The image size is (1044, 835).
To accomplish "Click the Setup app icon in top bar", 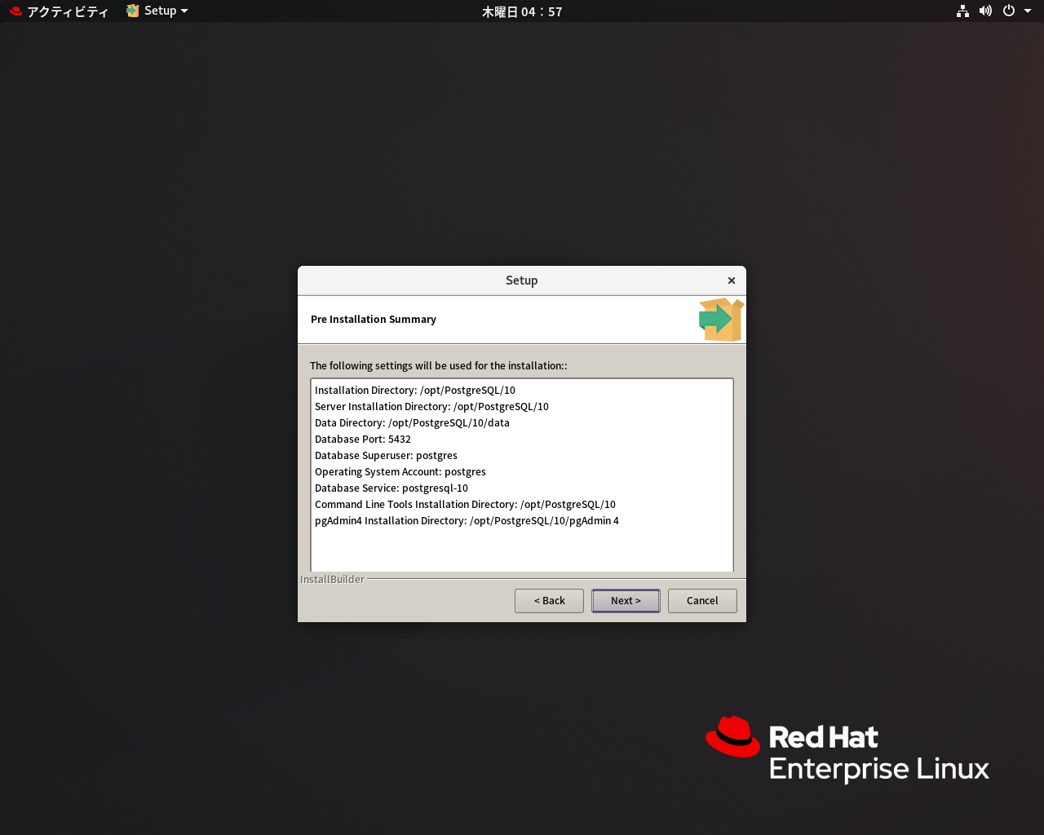I will (x=133, y=11).
